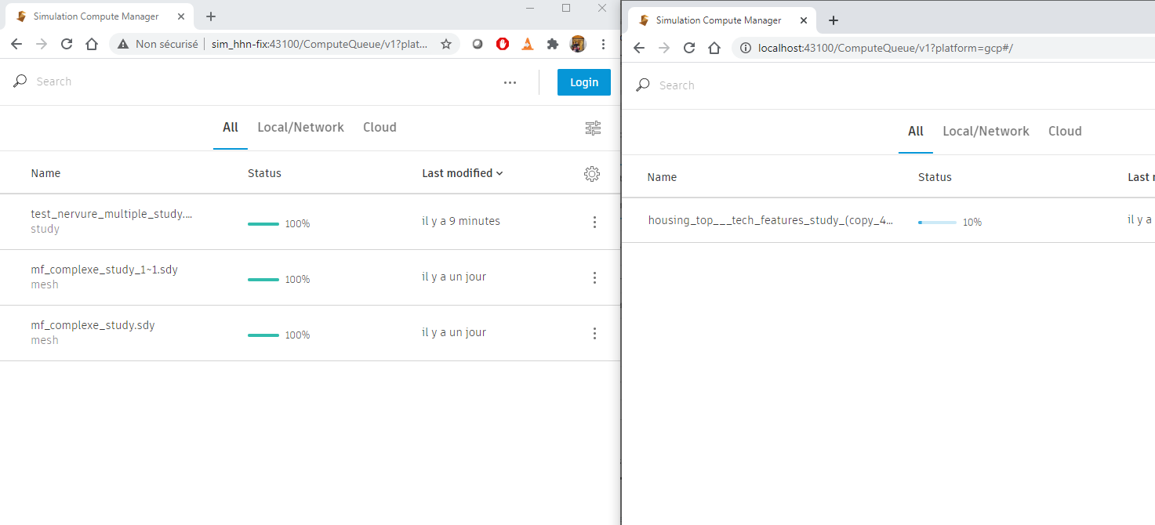Open actions menu for mf_complexe_study.sdy

(594, 334)
